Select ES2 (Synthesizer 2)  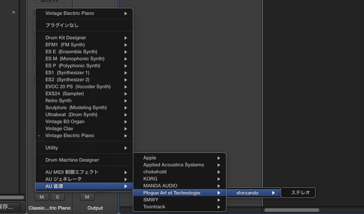click(84, 79)
